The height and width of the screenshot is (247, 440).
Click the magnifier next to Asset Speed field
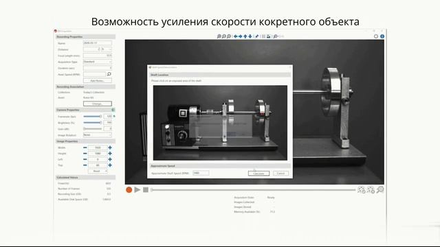coord(109,74)
